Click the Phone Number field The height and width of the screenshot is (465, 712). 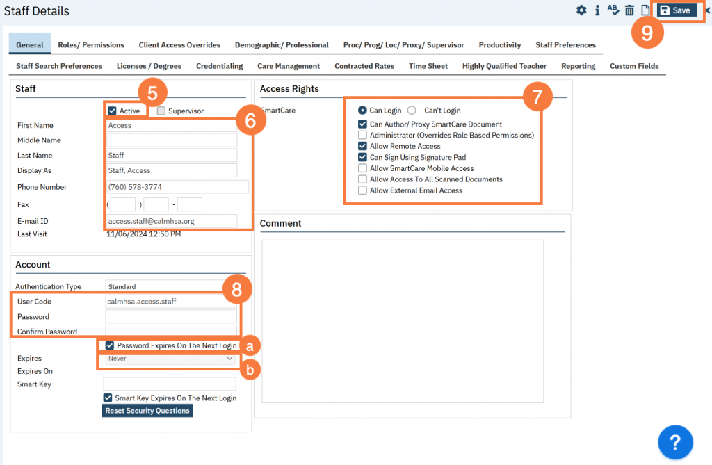[x=177, y=187]
